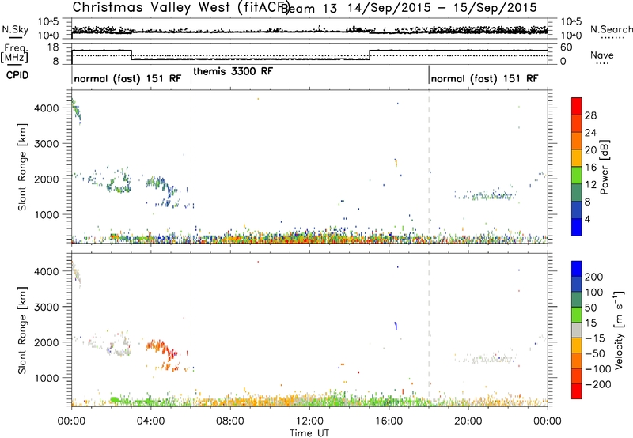Click the blue top segment of Velocity colorbar
The image size is (633, 438).
pos(577,269)
